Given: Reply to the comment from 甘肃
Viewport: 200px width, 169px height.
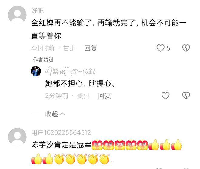Looking at the screenshot, I should tap(91, 48).
